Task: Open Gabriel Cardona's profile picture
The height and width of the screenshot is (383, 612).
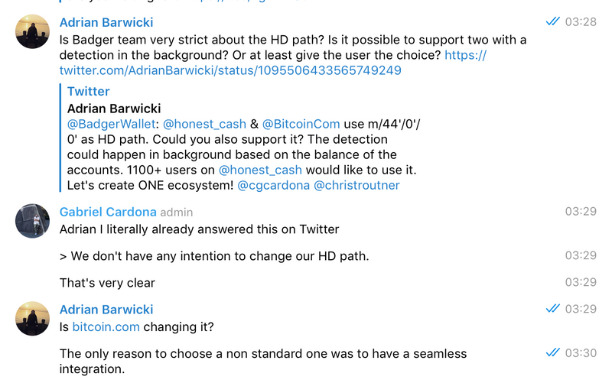Action: click(x=32, y=221)
